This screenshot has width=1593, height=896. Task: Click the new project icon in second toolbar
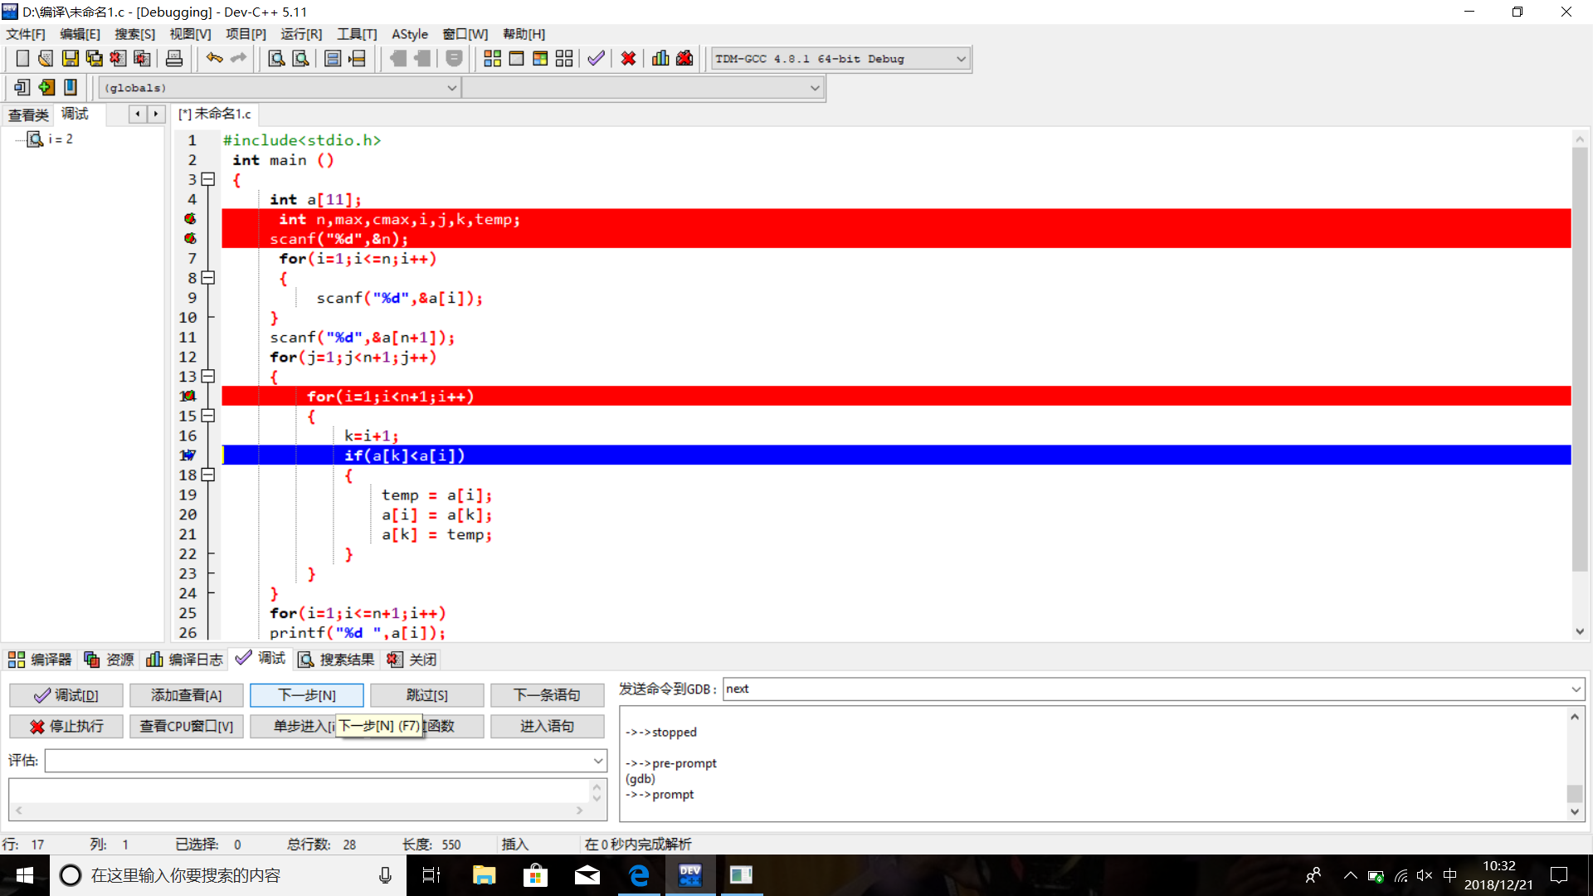22,87
